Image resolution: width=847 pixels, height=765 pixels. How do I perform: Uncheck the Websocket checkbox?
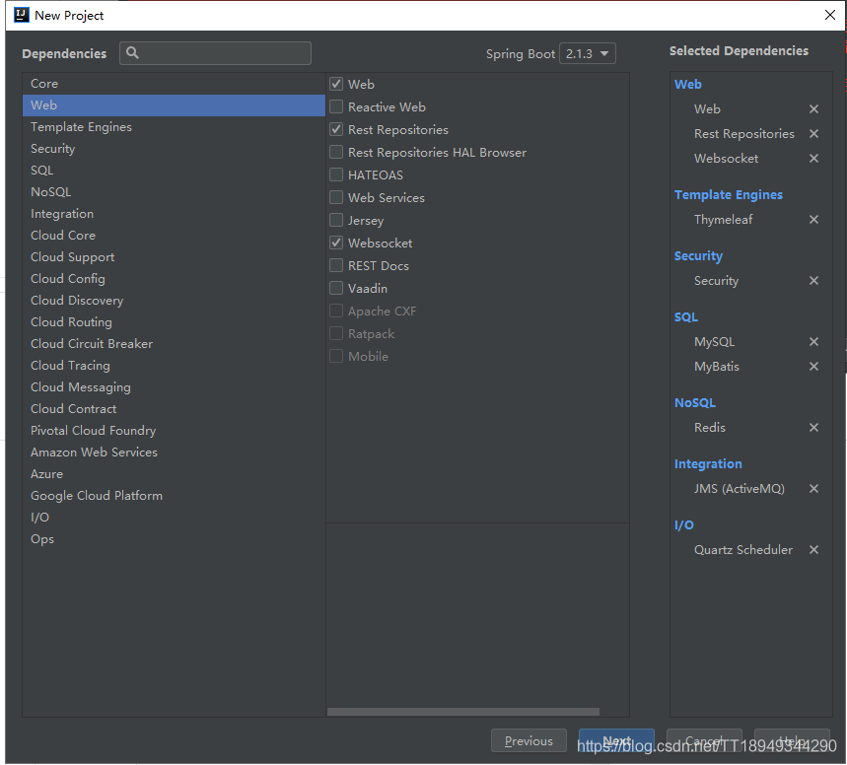click(x=336, y=243)
